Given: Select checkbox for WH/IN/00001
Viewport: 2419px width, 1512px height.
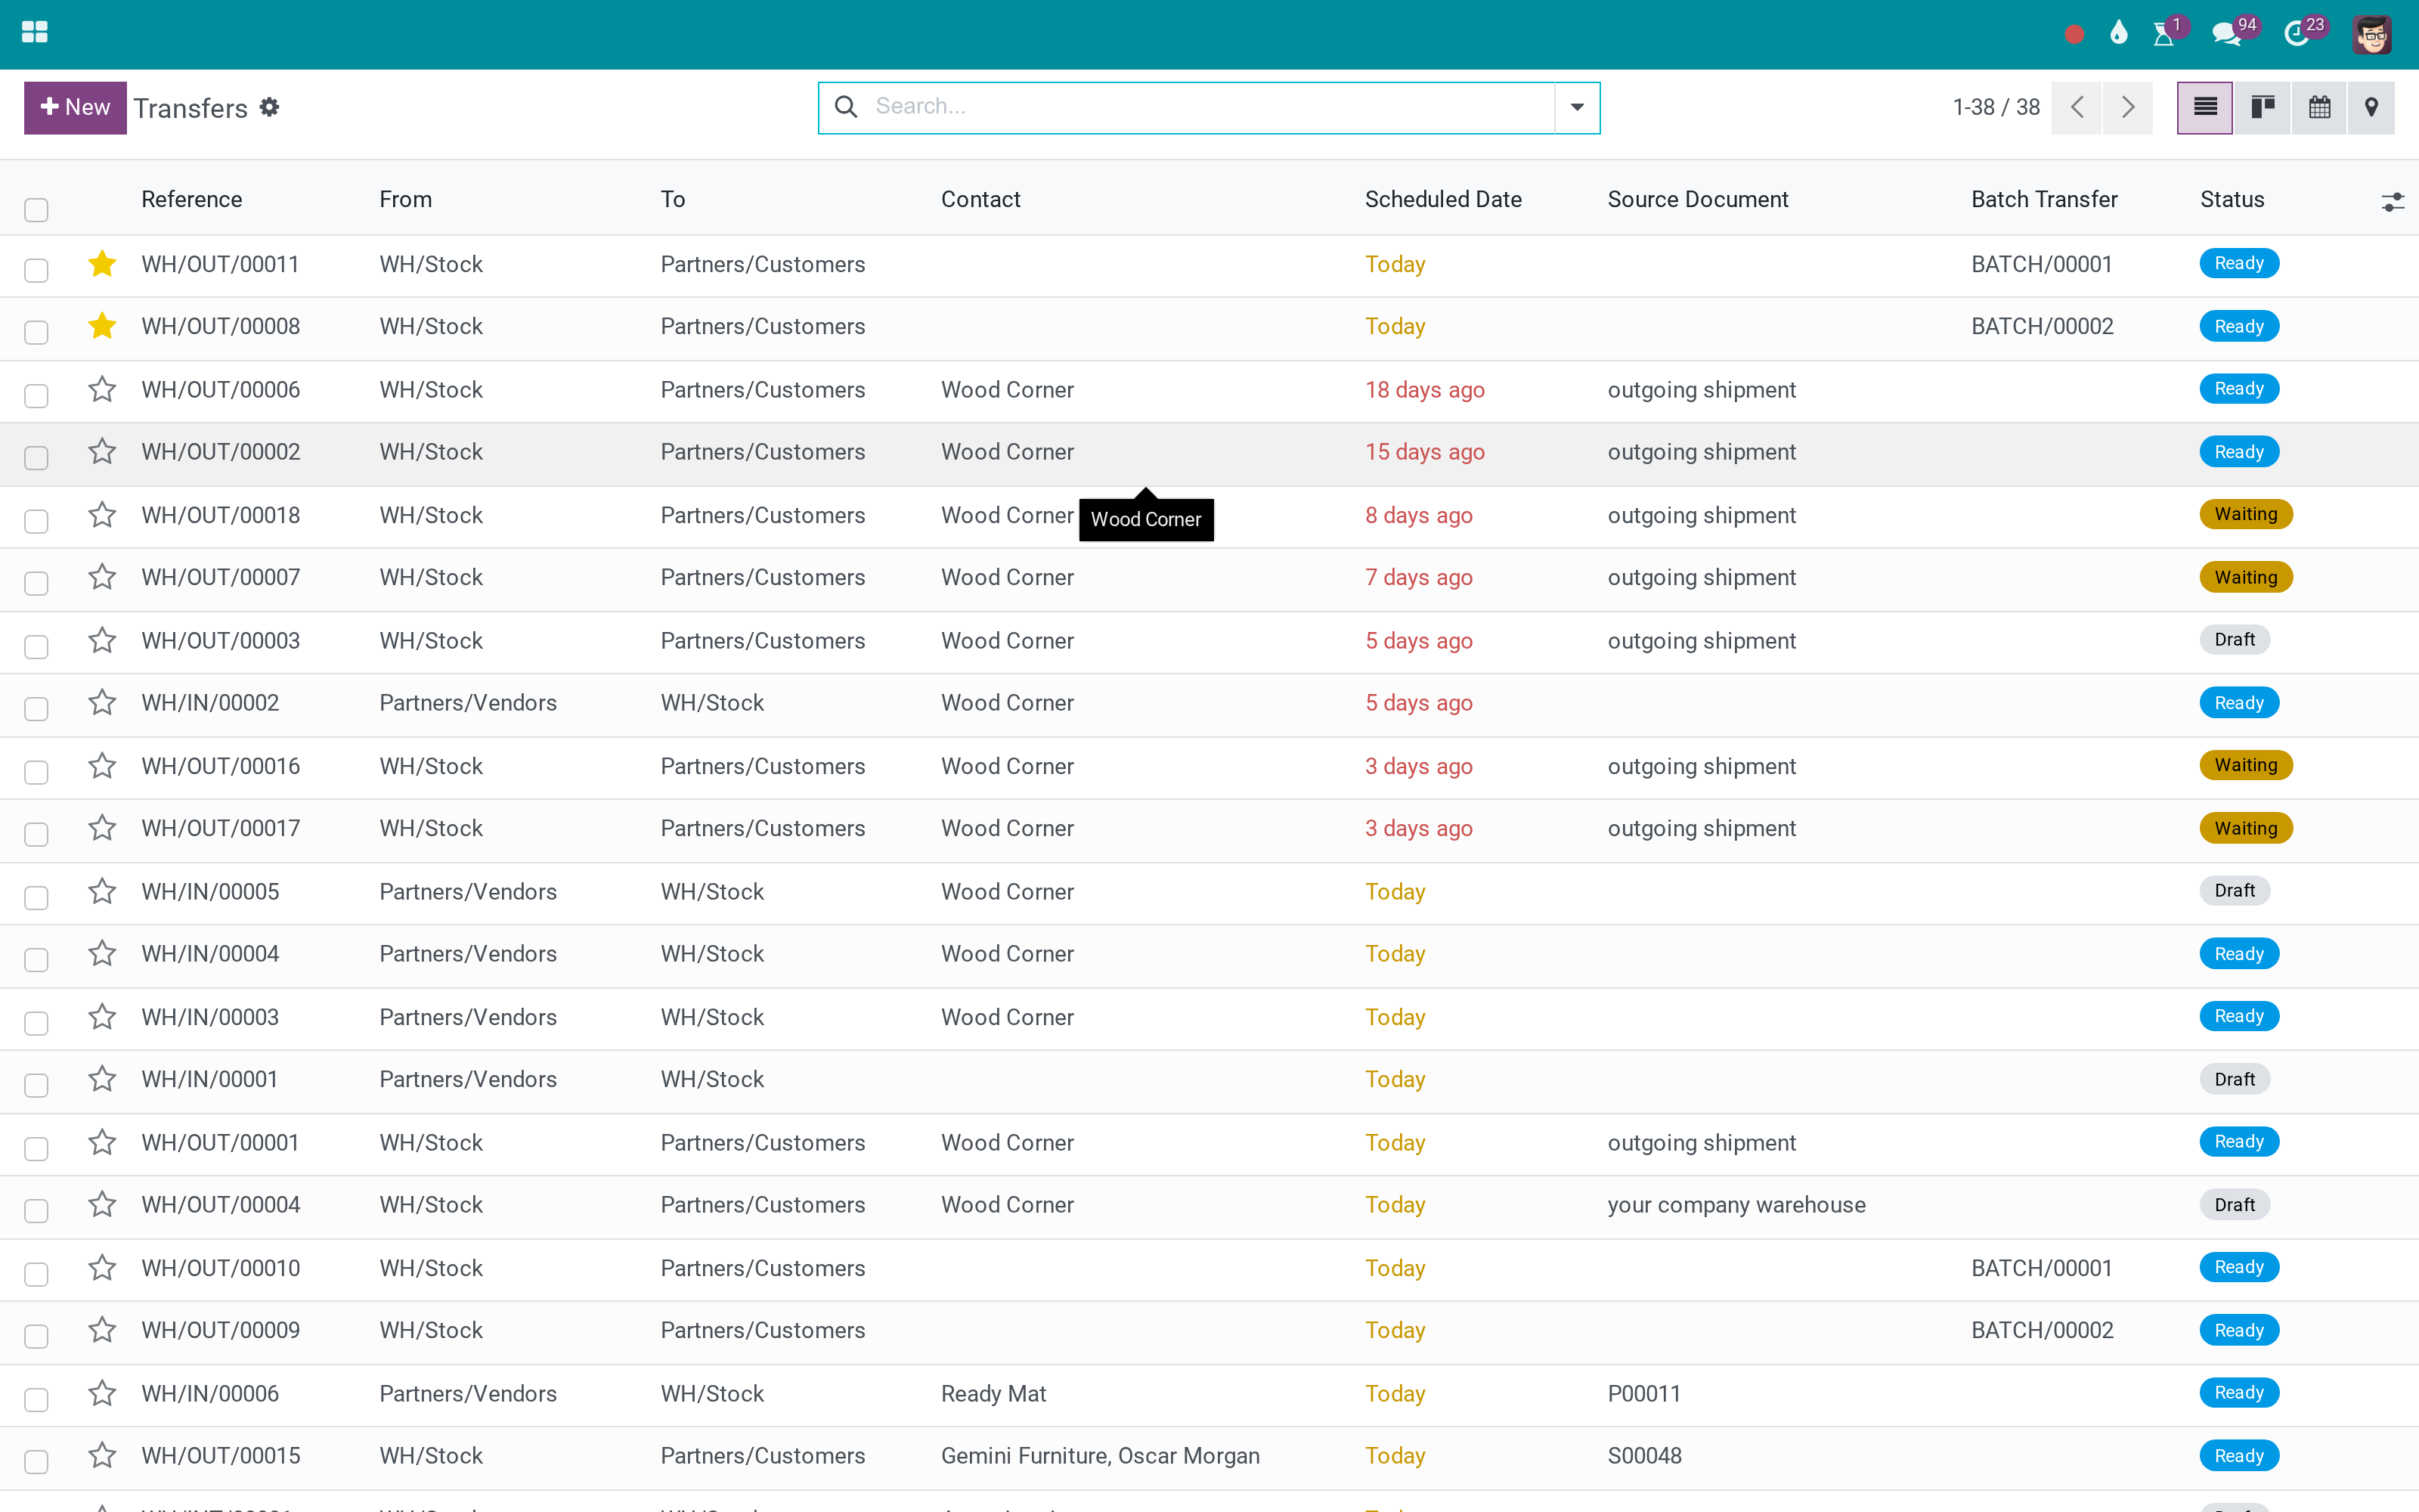Looking at the screenshot, I should [37, 1085].
